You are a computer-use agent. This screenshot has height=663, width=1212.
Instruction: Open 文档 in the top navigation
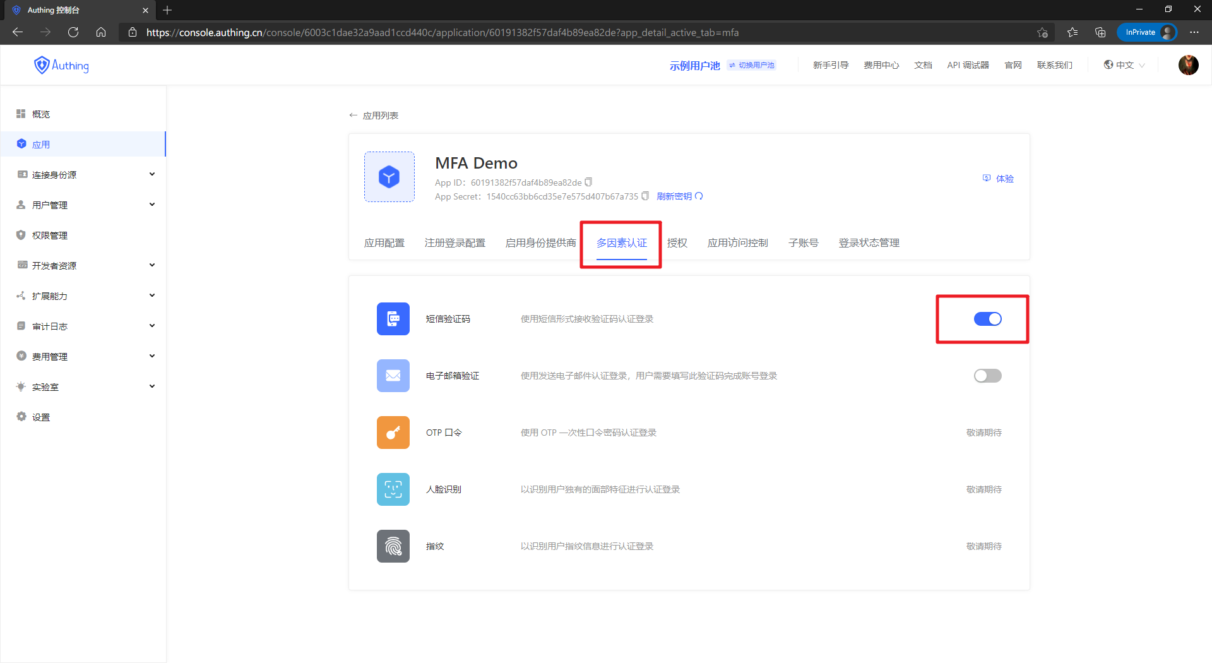click(x=923, y=65)
